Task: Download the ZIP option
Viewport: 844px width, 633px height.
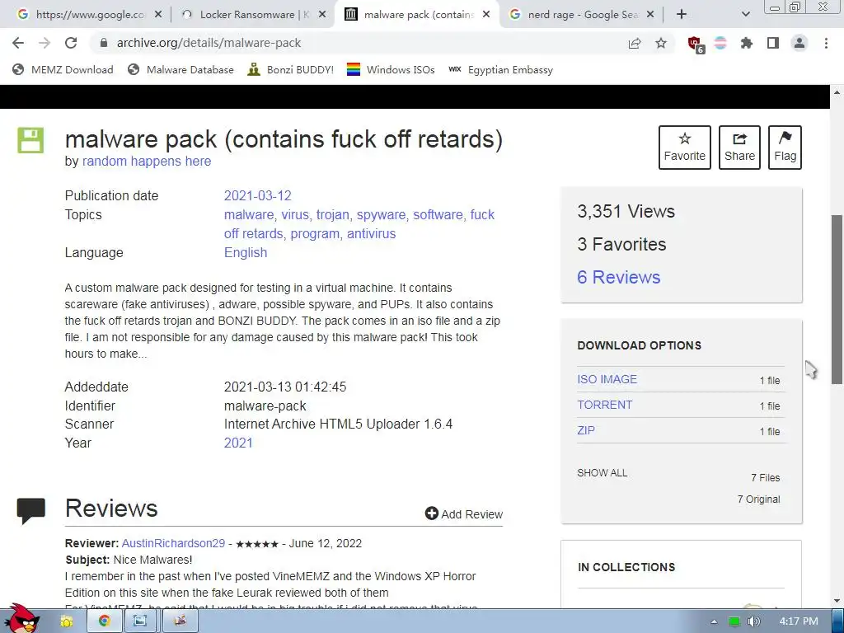Action: tap(586, 430)
